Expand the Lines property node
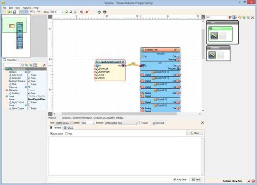The height and width of the screenshot is (185, 257). click(7, 96)
